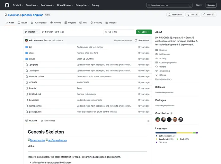Click the GitHub logo icon

point(7,5)
